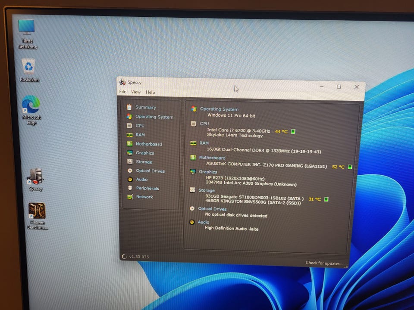Click the CPU chip icon in sidebar
414x310 pixels.
tap(129, 125)
